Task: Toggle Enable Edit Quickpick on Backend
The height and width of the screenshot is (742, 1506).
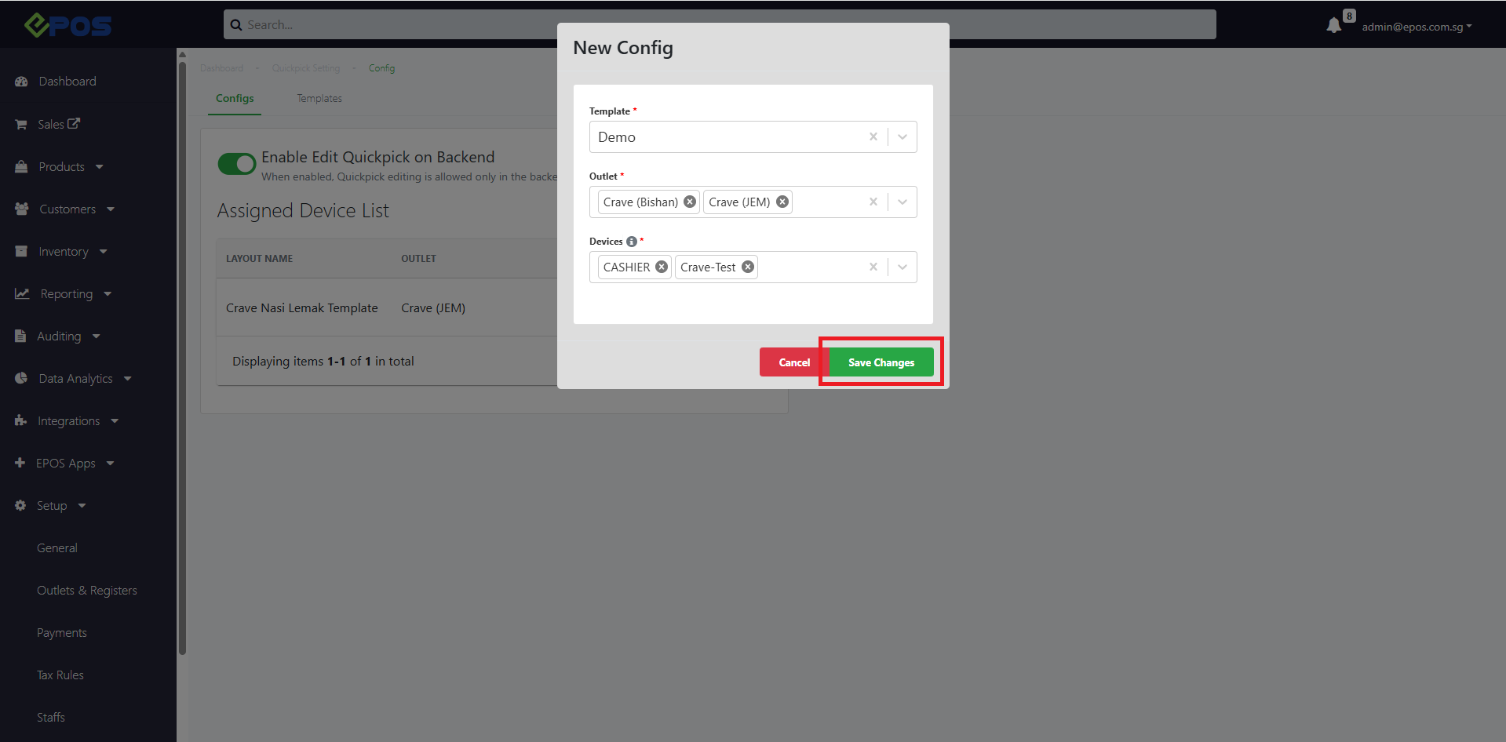Action: [237, 164]
